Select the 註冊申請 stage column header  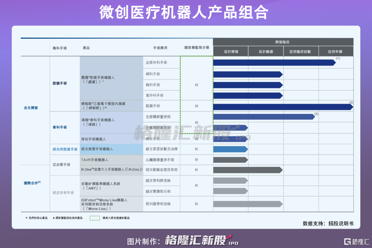(x=336, y=51)
